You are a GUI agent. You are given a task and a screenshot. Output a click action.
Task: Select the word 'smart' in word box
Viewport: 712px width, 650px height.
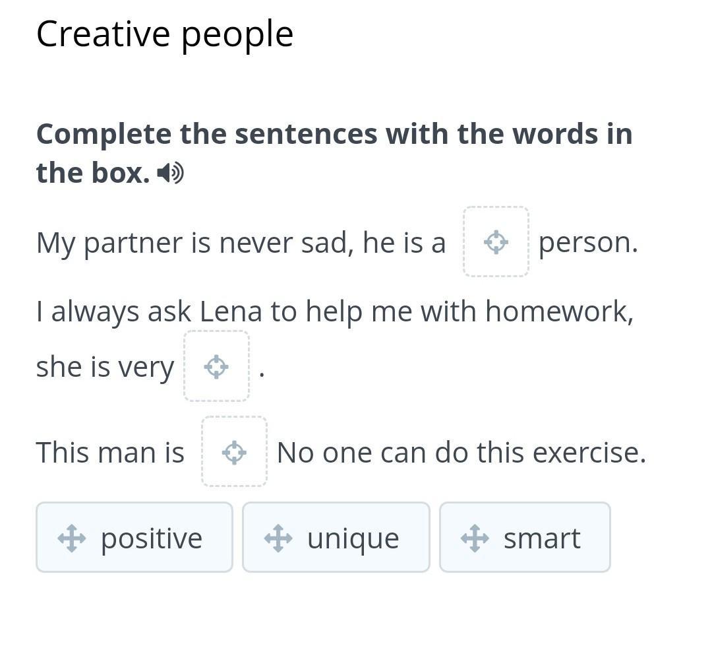tap(542, 538)
